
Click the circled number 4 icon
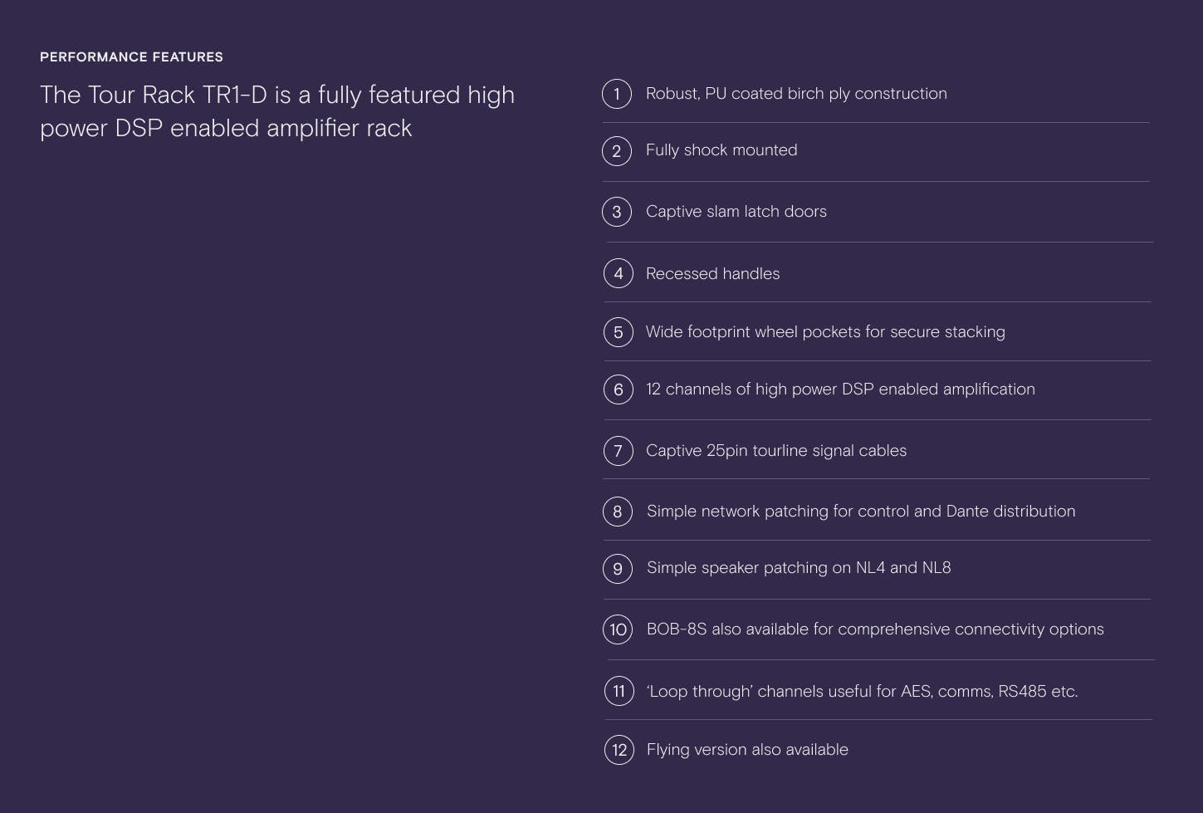619,273
